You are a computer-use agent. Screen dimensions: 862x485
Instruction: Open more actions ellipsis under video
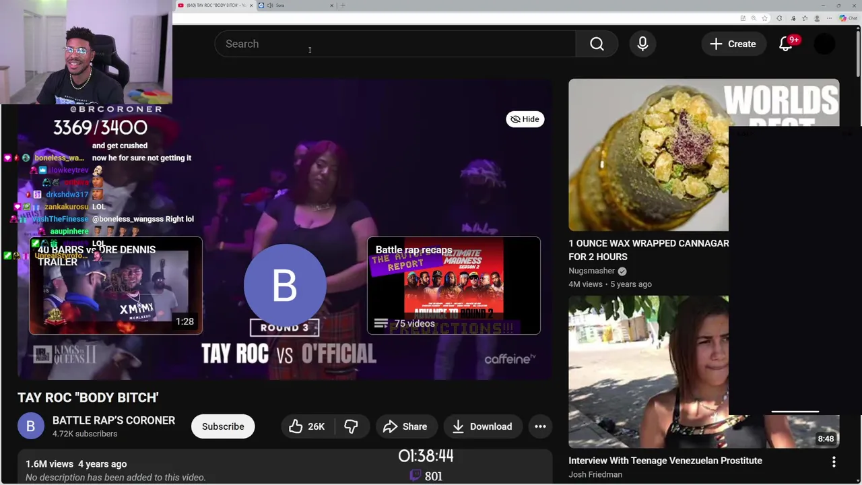540,426
